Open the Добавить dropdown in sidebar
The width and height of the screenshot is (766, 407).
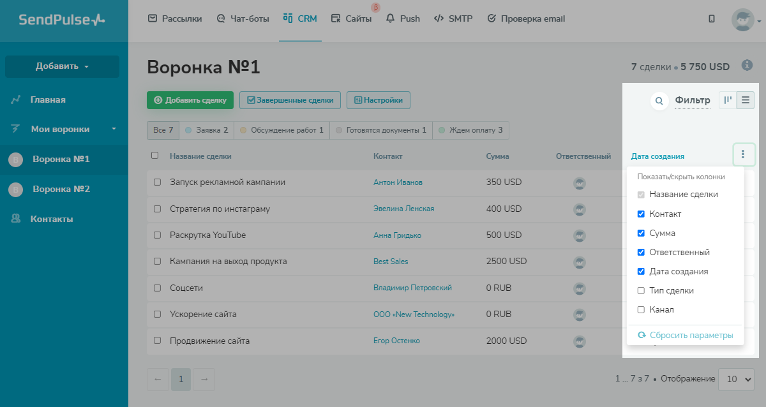click(62, 66)
